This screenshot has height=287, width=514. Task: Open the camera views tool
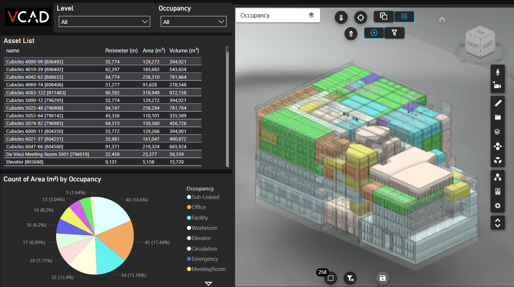[498, 86]
